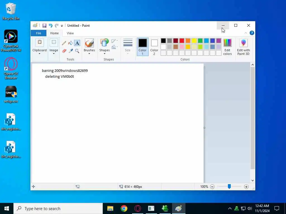Select the Magnifier tool

pos(77,51)
